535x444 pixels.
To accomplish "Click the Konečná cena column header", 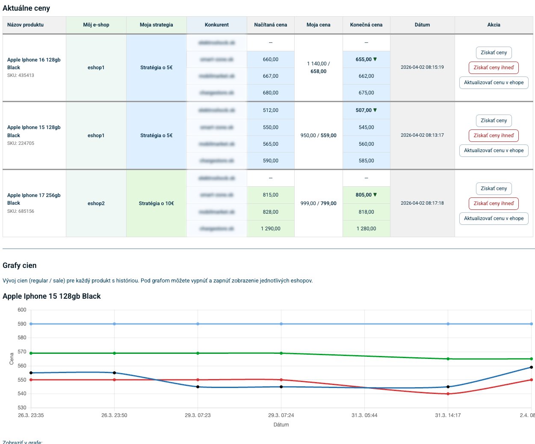I will 367,25.
